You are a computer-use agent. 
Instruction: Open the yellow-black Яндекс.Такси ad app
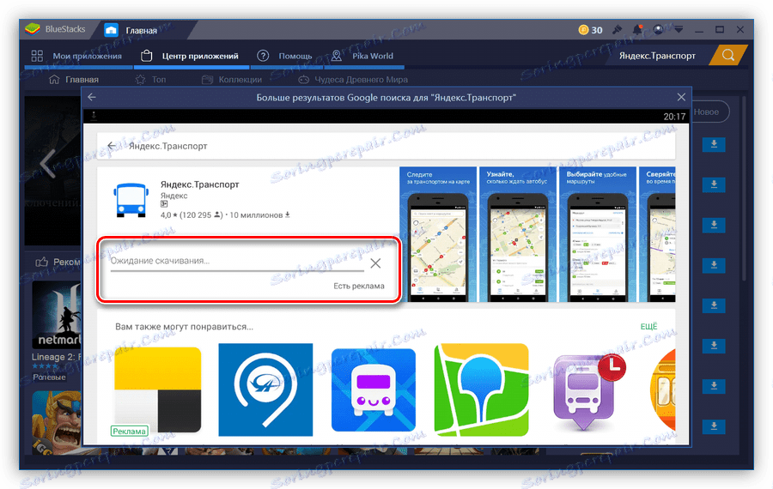[158, 390]
